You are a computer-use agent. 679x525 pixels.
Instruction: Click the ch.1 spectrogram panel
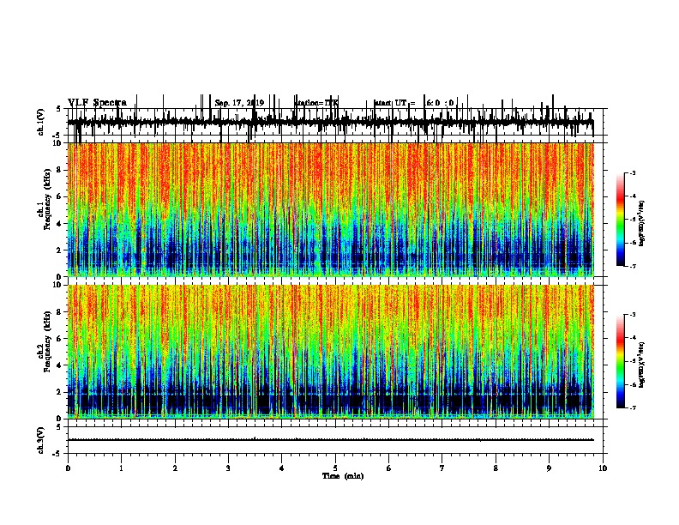pos(331,209)
